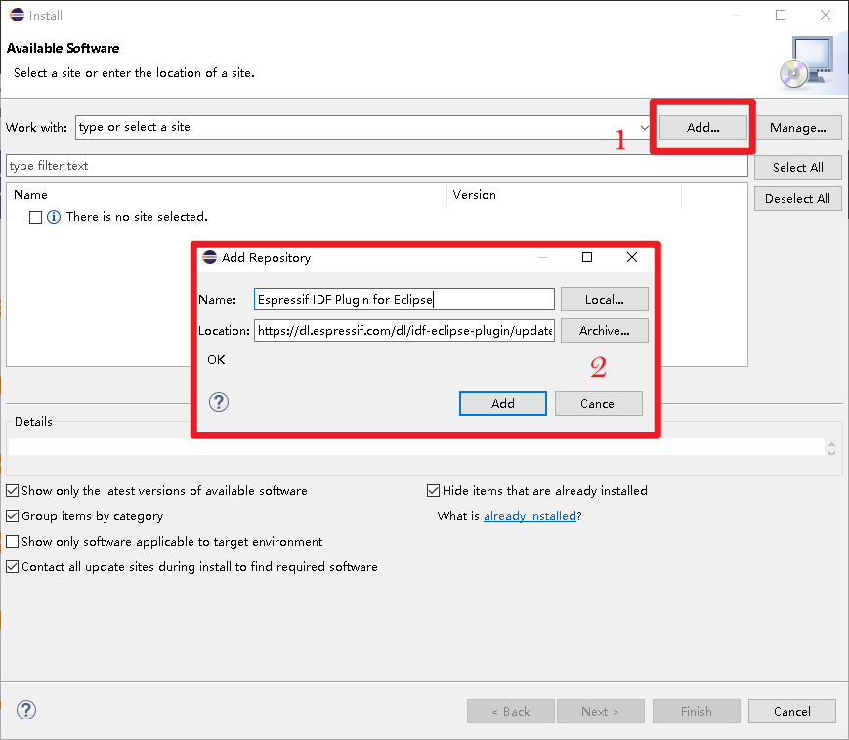Uncheck "Contact all update sites during install"
Image resolution: width=849 pixels, height=740 pixels.
click(12, 566)
